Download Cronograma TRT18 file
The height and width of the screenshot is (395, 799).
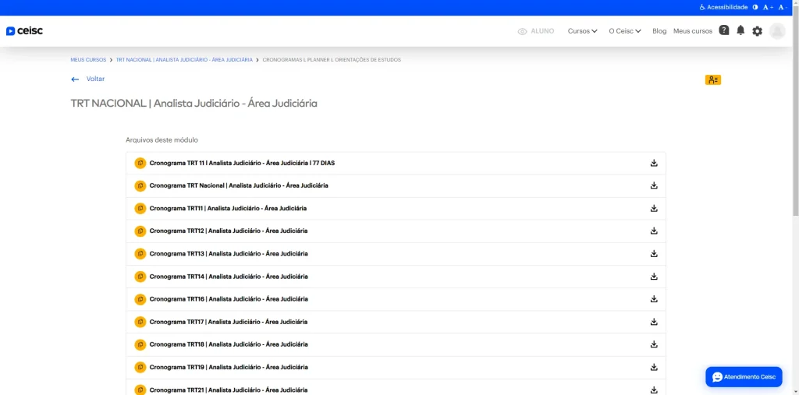tap(654, 344)
